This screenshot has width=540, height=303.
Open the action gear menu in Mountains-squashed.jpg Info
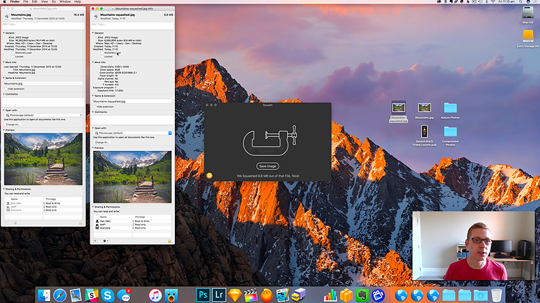click(105, 241)
